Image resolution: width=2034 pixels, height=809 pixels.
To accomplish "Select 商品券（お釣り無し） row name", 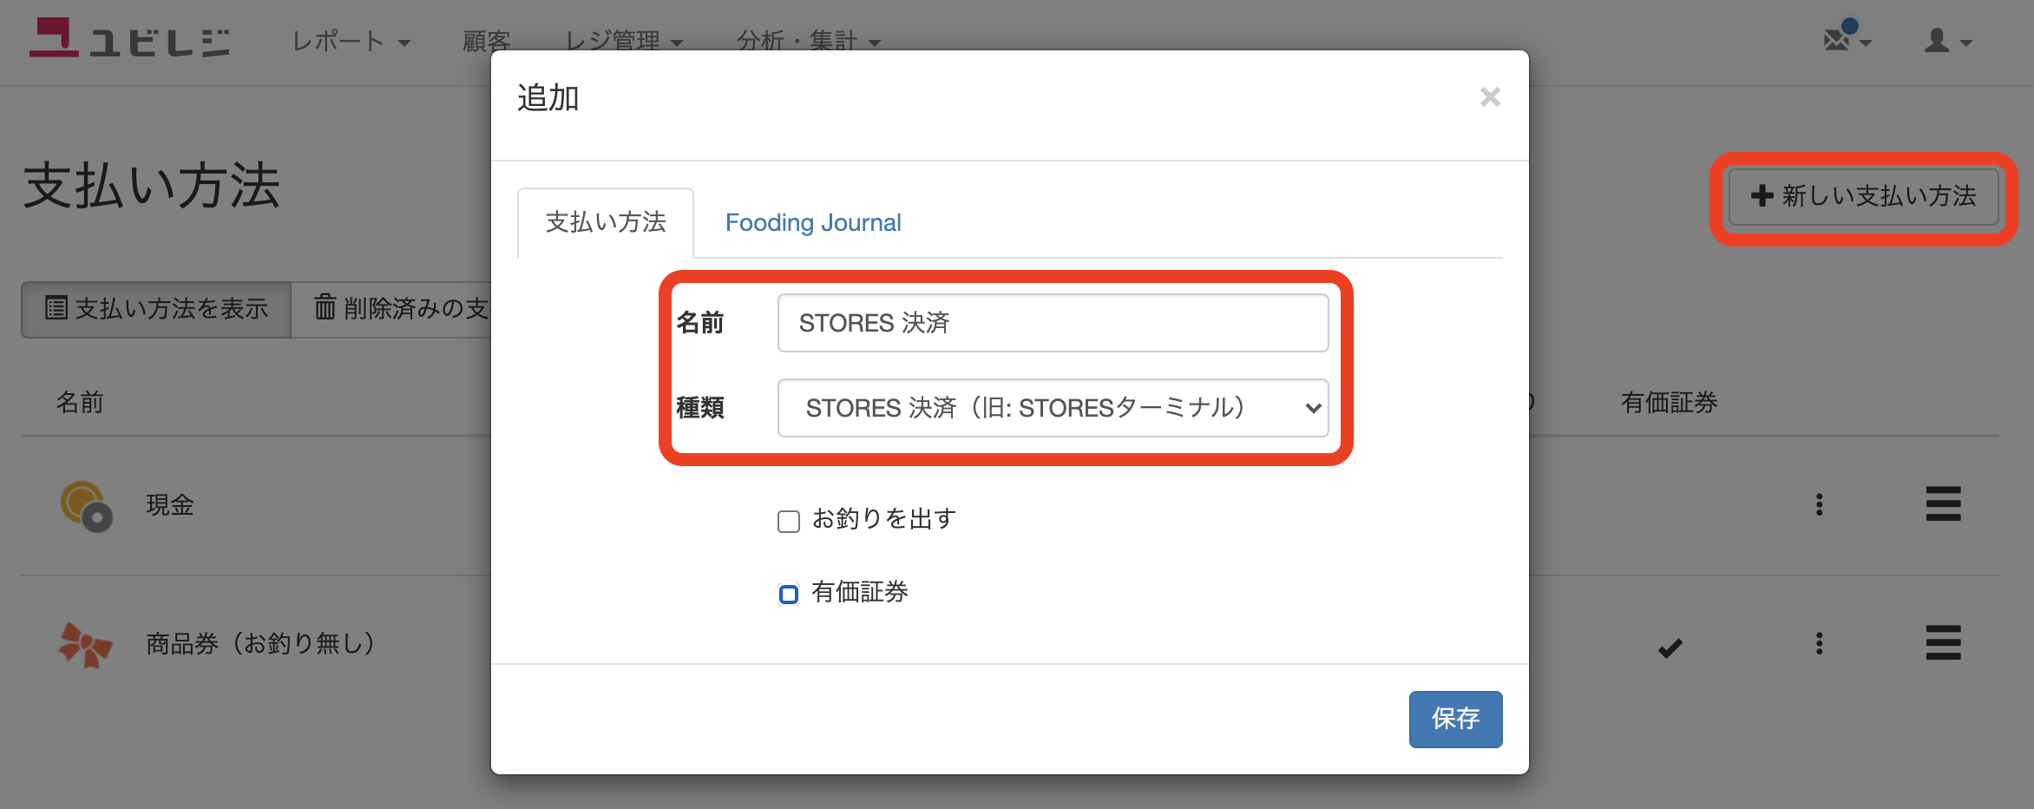I will pyautogui.click(x=260, y=644).
